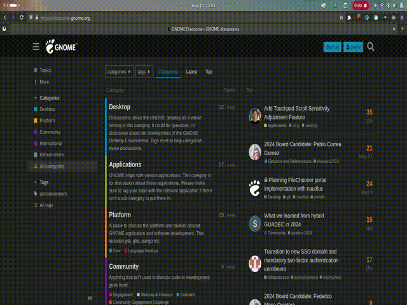Click the keyboard shortcuts icon in sidebar footer

90,298
